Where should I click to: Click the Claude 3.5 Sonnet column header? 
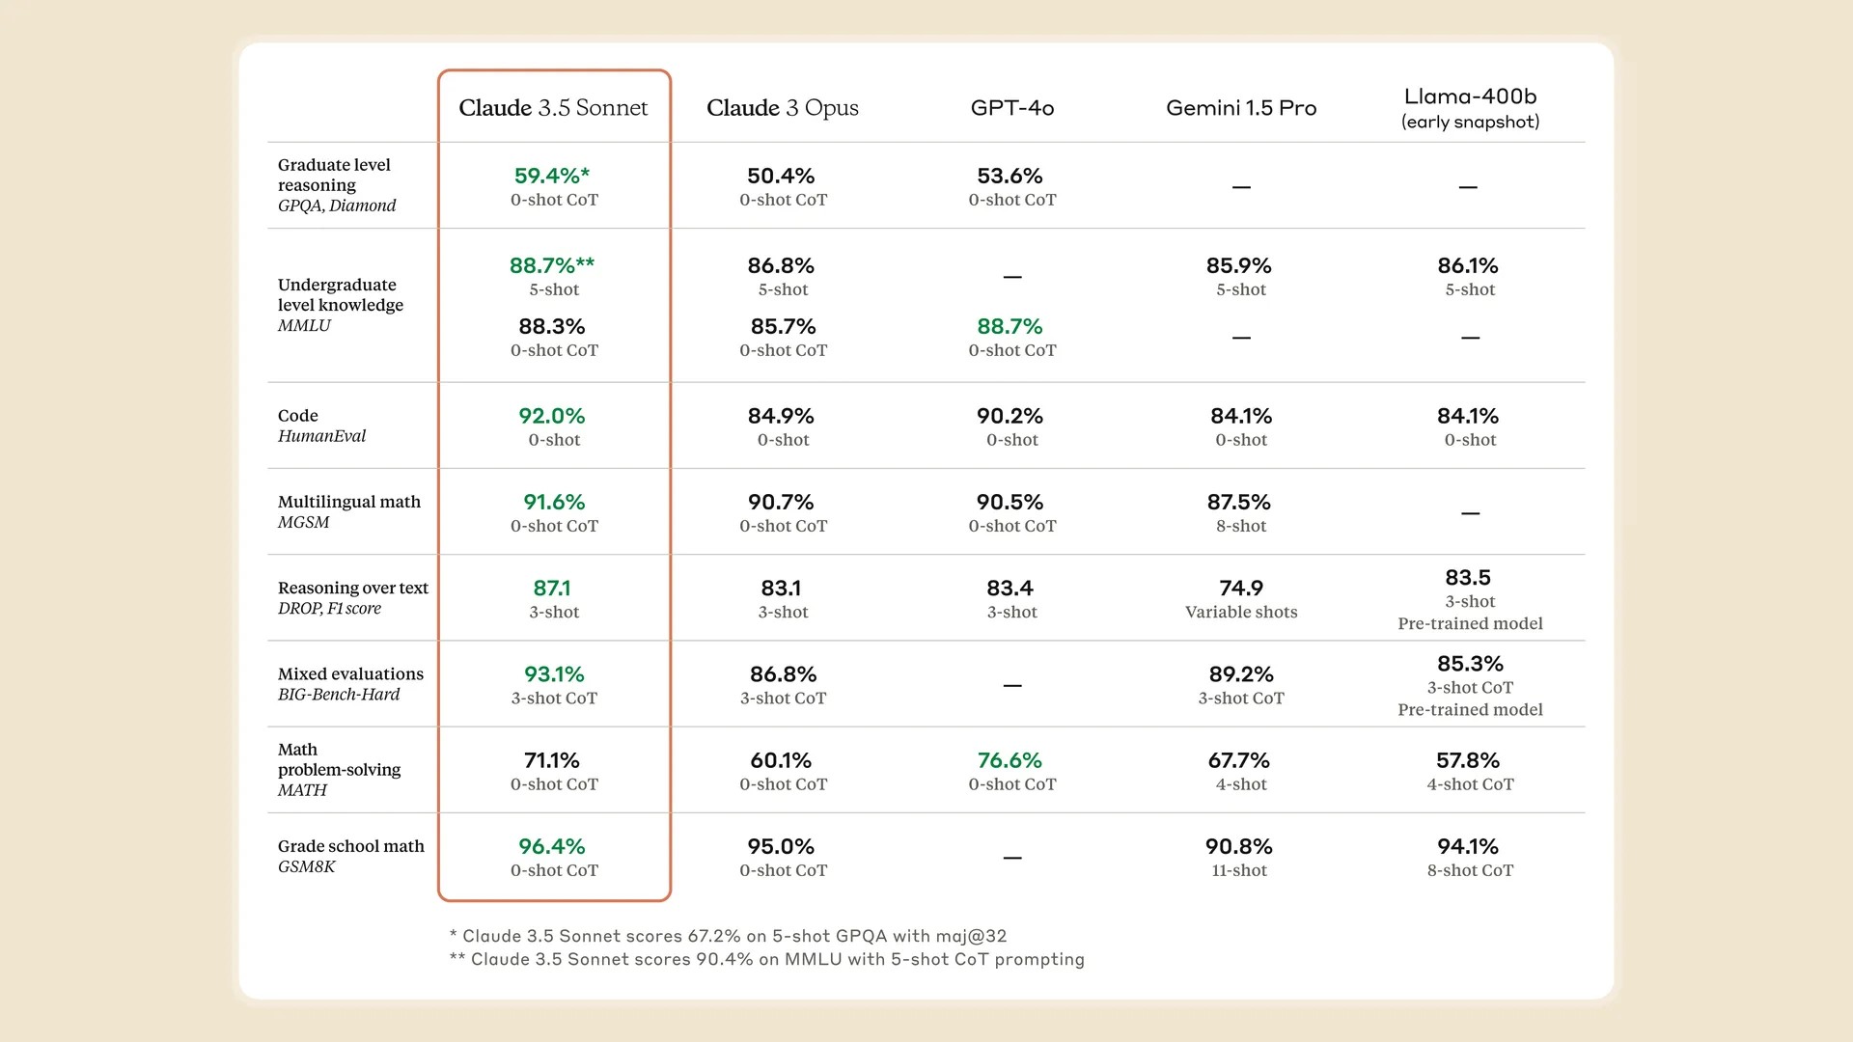[553, 108]
